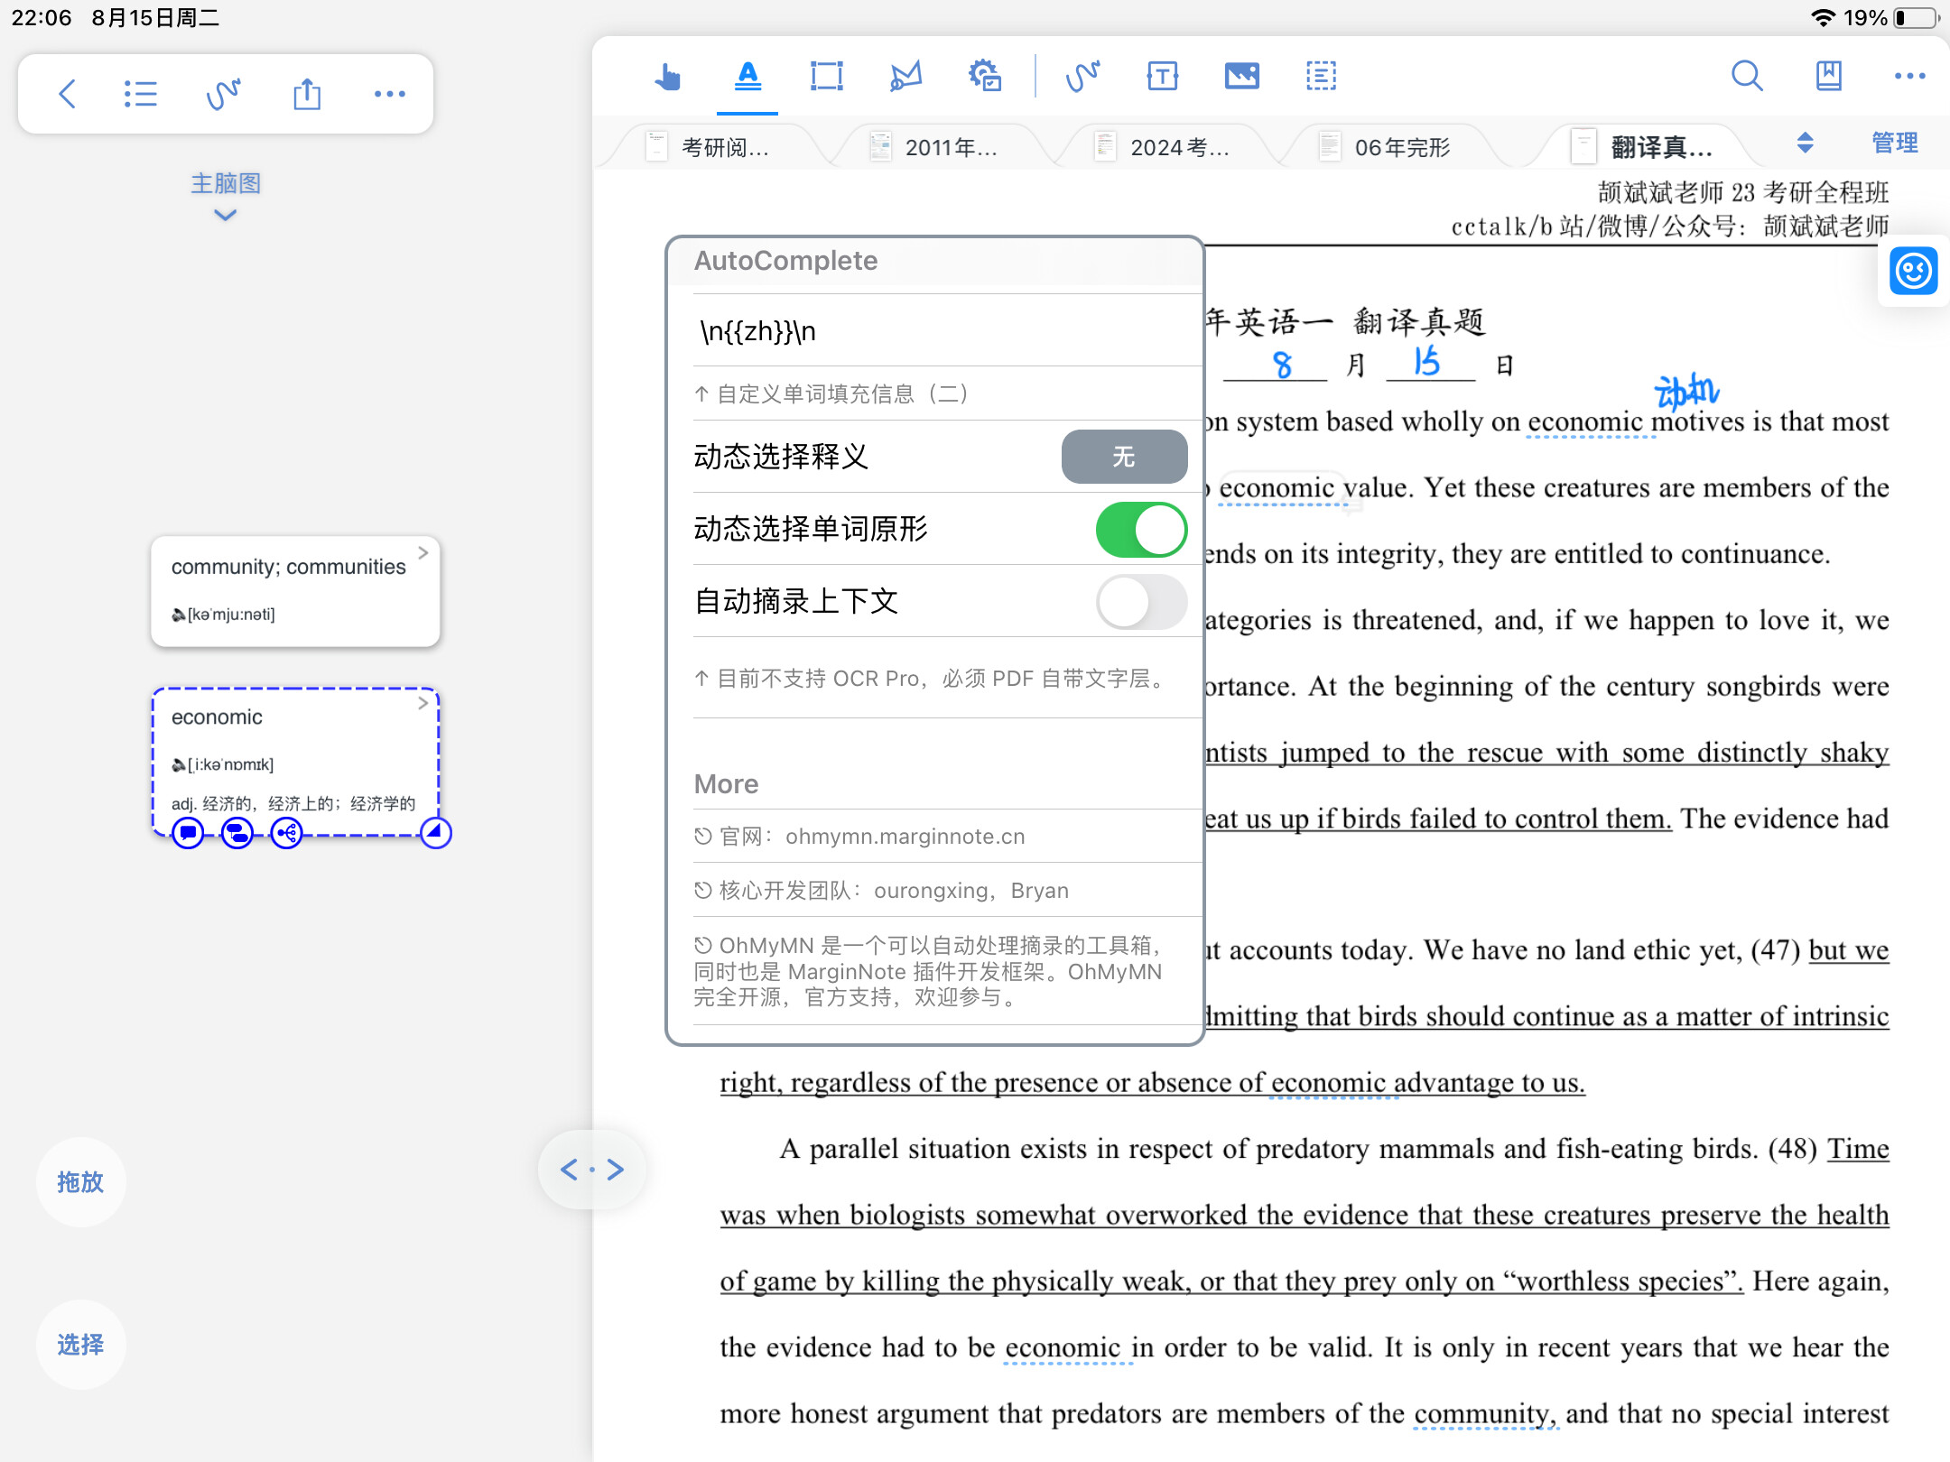Open 官网 ohmymn.marginnote.cn link
Image resolution: width=1950 pixels, height=1462 pixels.
pyautogui.click(x=948, y=837)
